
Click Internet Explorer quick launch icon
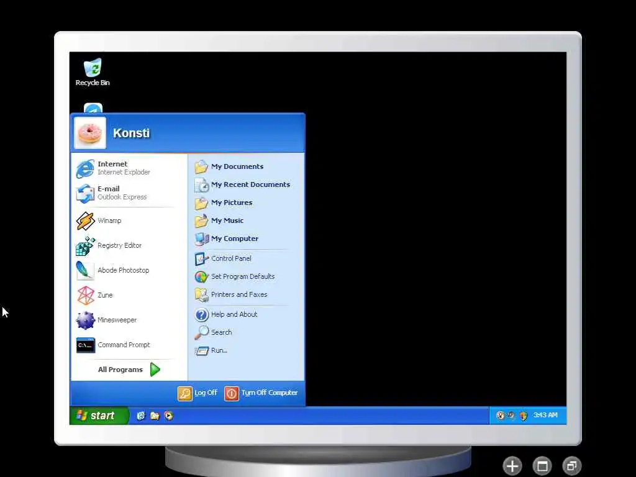pyautogui.click(x=141, y=416)
